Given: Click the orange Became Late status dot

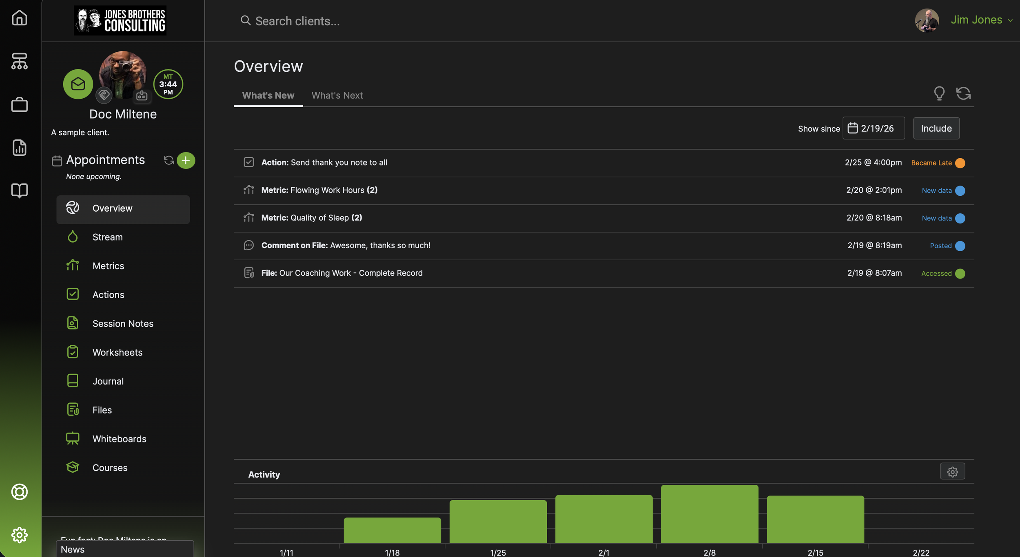Looking at the screenshot, I should click(x=960, y=163).
